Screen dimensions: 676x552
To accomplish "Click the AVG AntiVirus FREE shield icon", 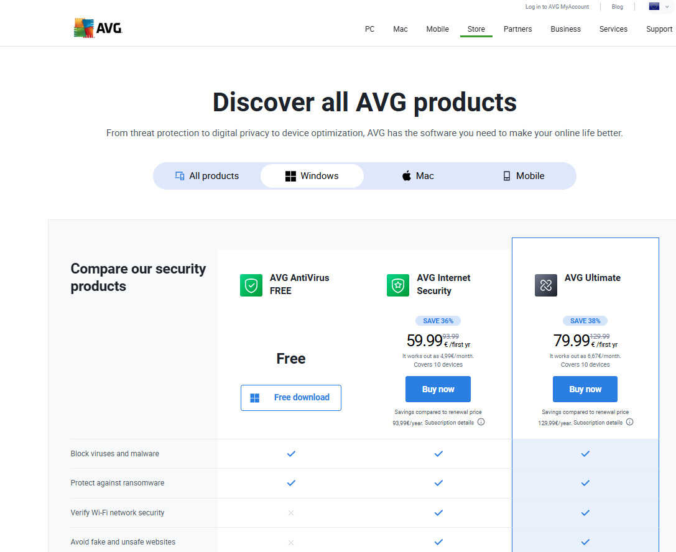I will click(251, 285).
